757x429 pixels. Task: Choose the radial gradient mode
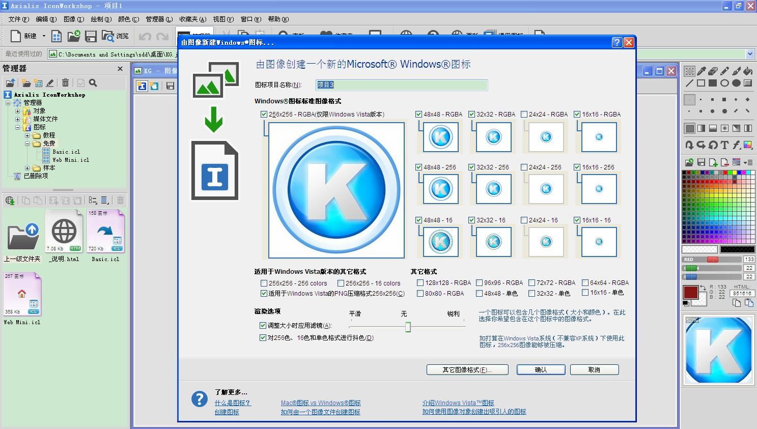click(724, 128)
